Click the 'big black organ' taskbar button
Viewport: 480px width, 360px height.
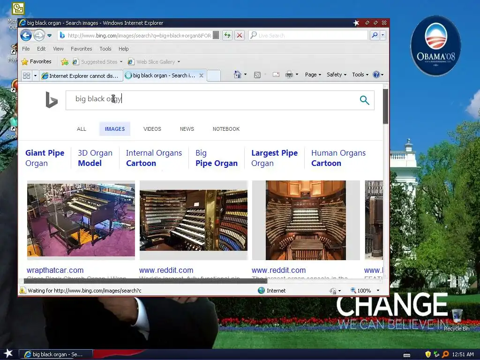pos(56,354)
